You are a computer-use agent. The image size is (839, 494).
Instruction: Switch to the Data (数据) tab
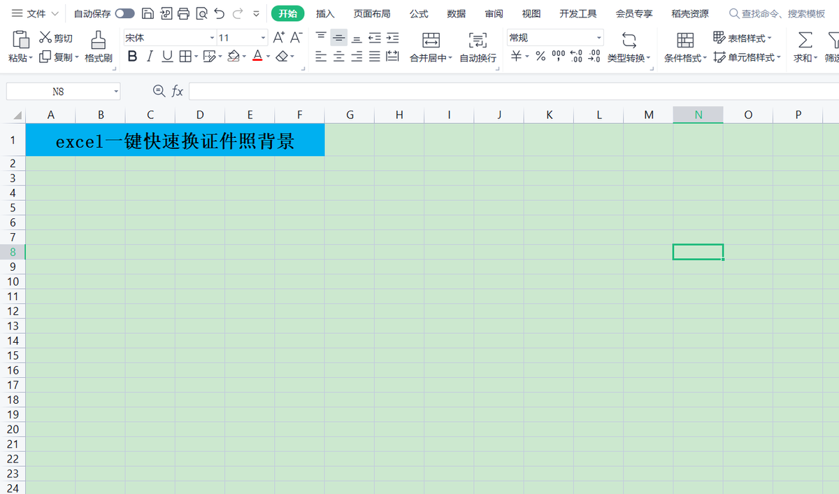pyautogui.click(x=457, y=13)
